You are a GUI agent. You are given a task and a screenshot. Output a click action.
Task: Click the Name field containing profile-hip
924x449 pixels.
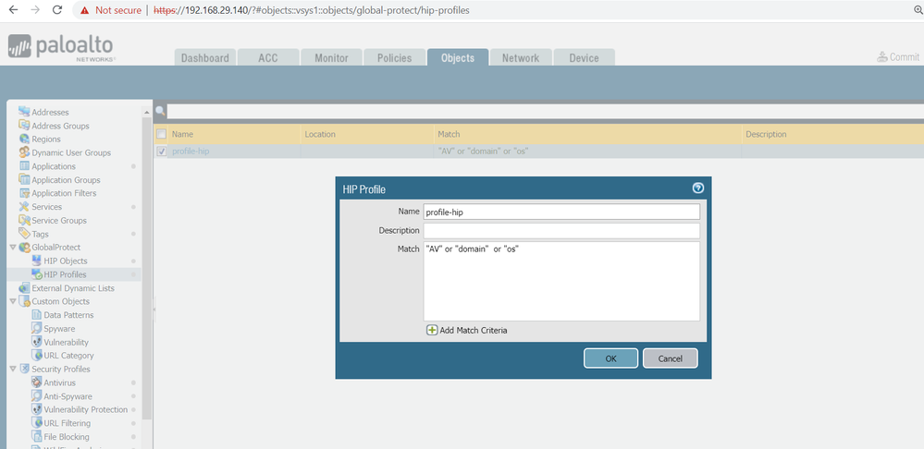(561, 212)
